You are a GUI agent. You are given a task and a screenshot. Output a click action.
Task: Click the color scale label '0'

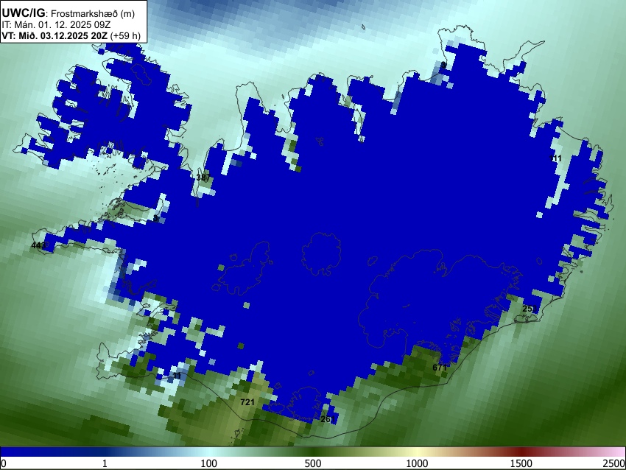coord(4,463)
